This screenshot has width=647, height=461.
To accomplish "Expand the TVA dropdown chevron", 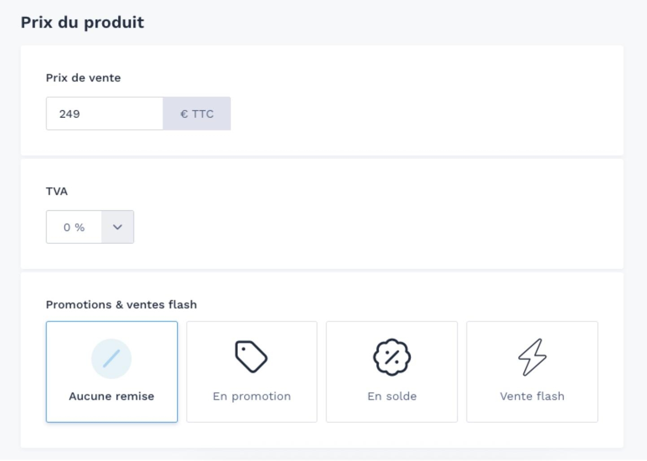I will (x=118, y=227).
